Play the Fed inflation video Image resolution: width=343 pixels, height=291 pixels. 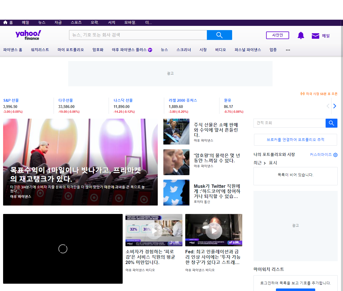[x=214, y=230]
